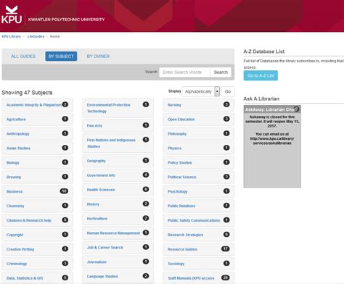
Task: Click the Health Sciences count badge
Action: [146, 189]
